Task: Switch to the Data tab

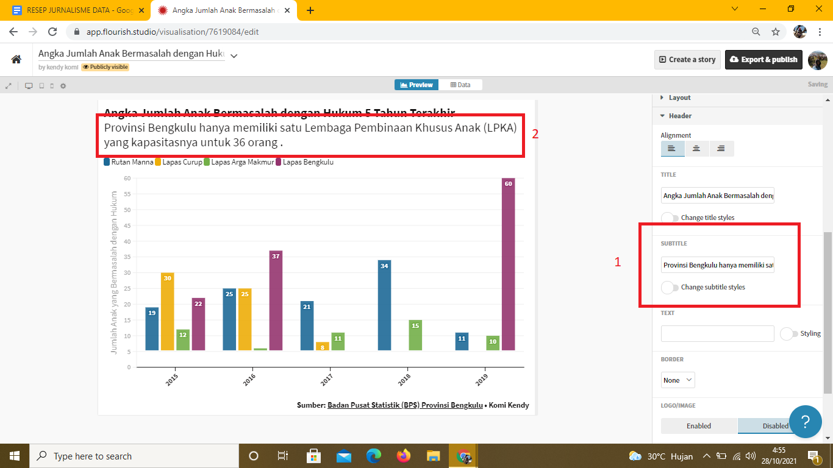Action: point(460,85)
